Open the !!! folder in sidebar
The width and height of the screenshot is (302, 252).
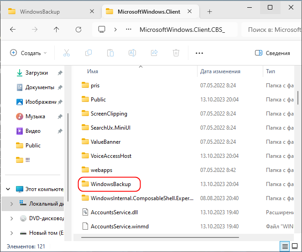point(23,160)
